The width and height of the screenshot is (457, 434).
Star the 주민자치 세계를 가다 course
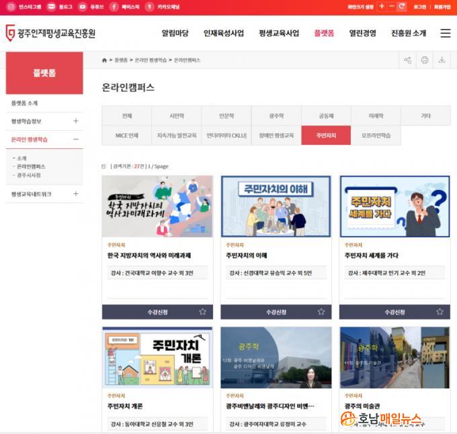[x=440, y=312]
